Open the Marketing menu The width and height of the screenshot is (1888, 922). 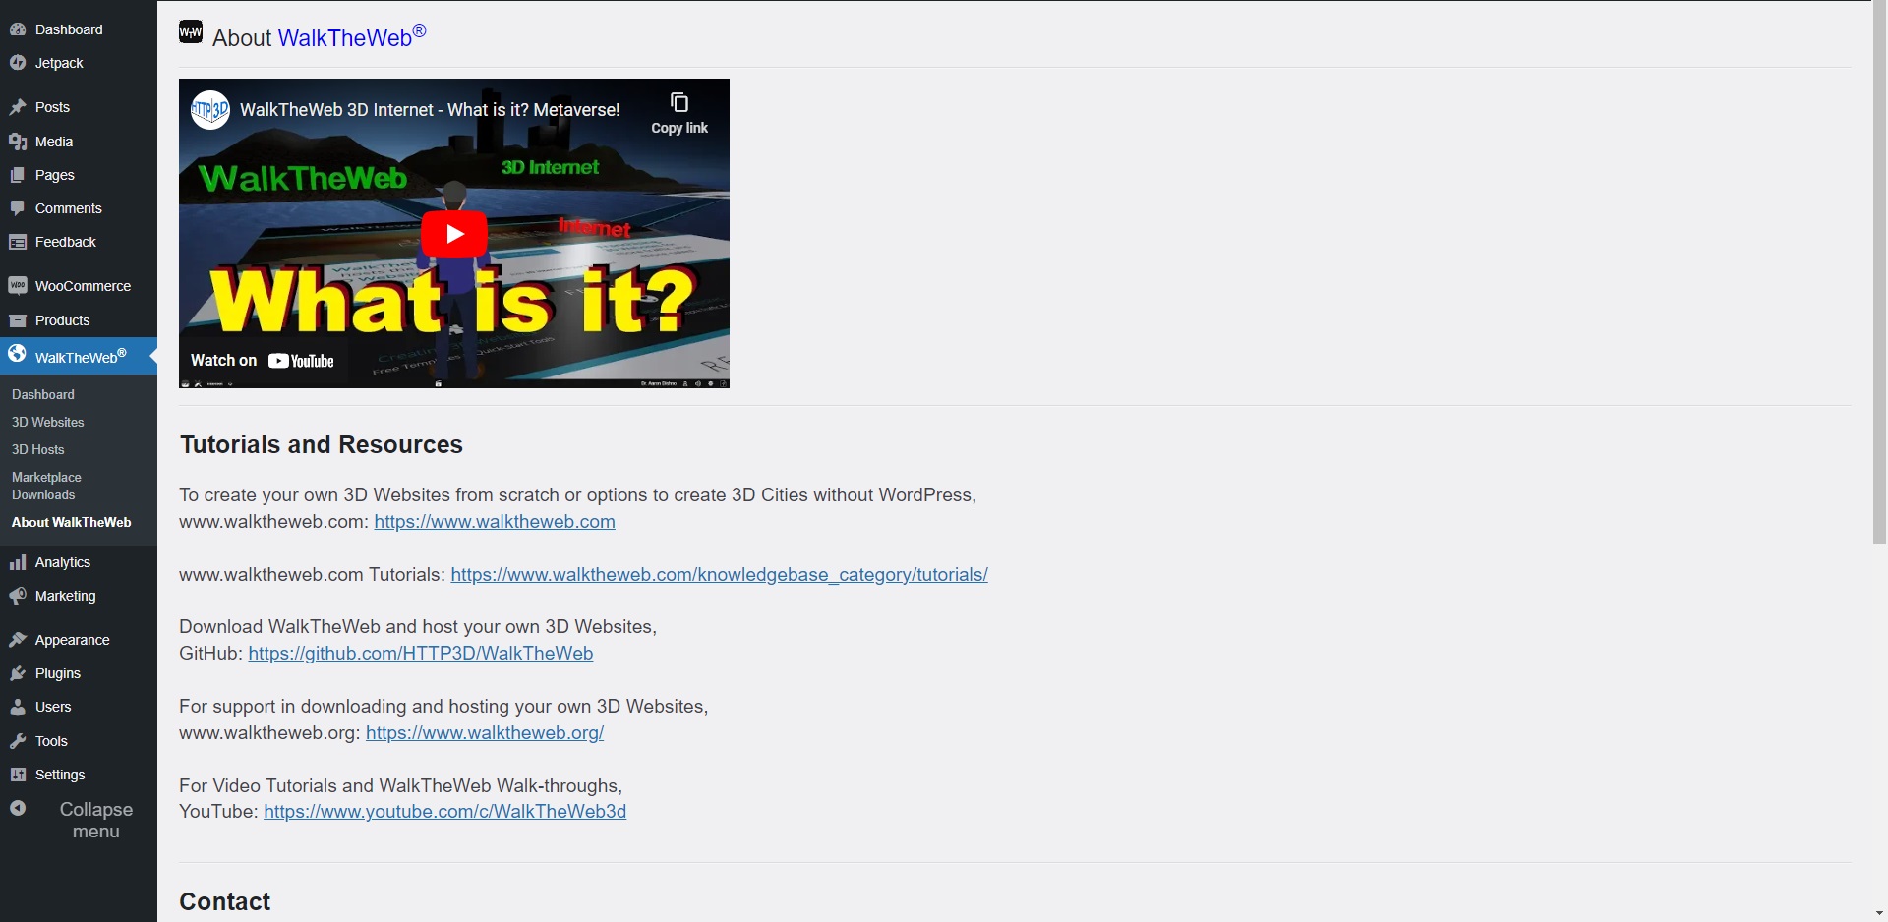66,596
